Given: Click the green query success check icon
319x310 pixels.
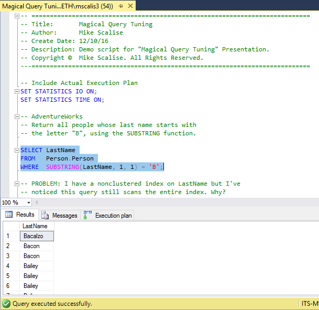Looking at the screenshot, I should 6,304.
